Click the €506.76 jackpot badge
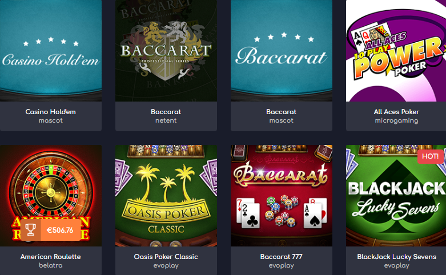446x275 pixels. coord(51,230)
